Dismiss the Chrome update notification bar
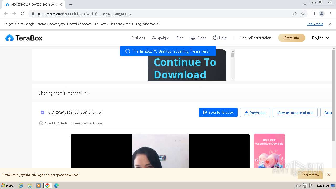Image resolution: width=336 pixels, height=189 pixels. [x=330, y=24]
